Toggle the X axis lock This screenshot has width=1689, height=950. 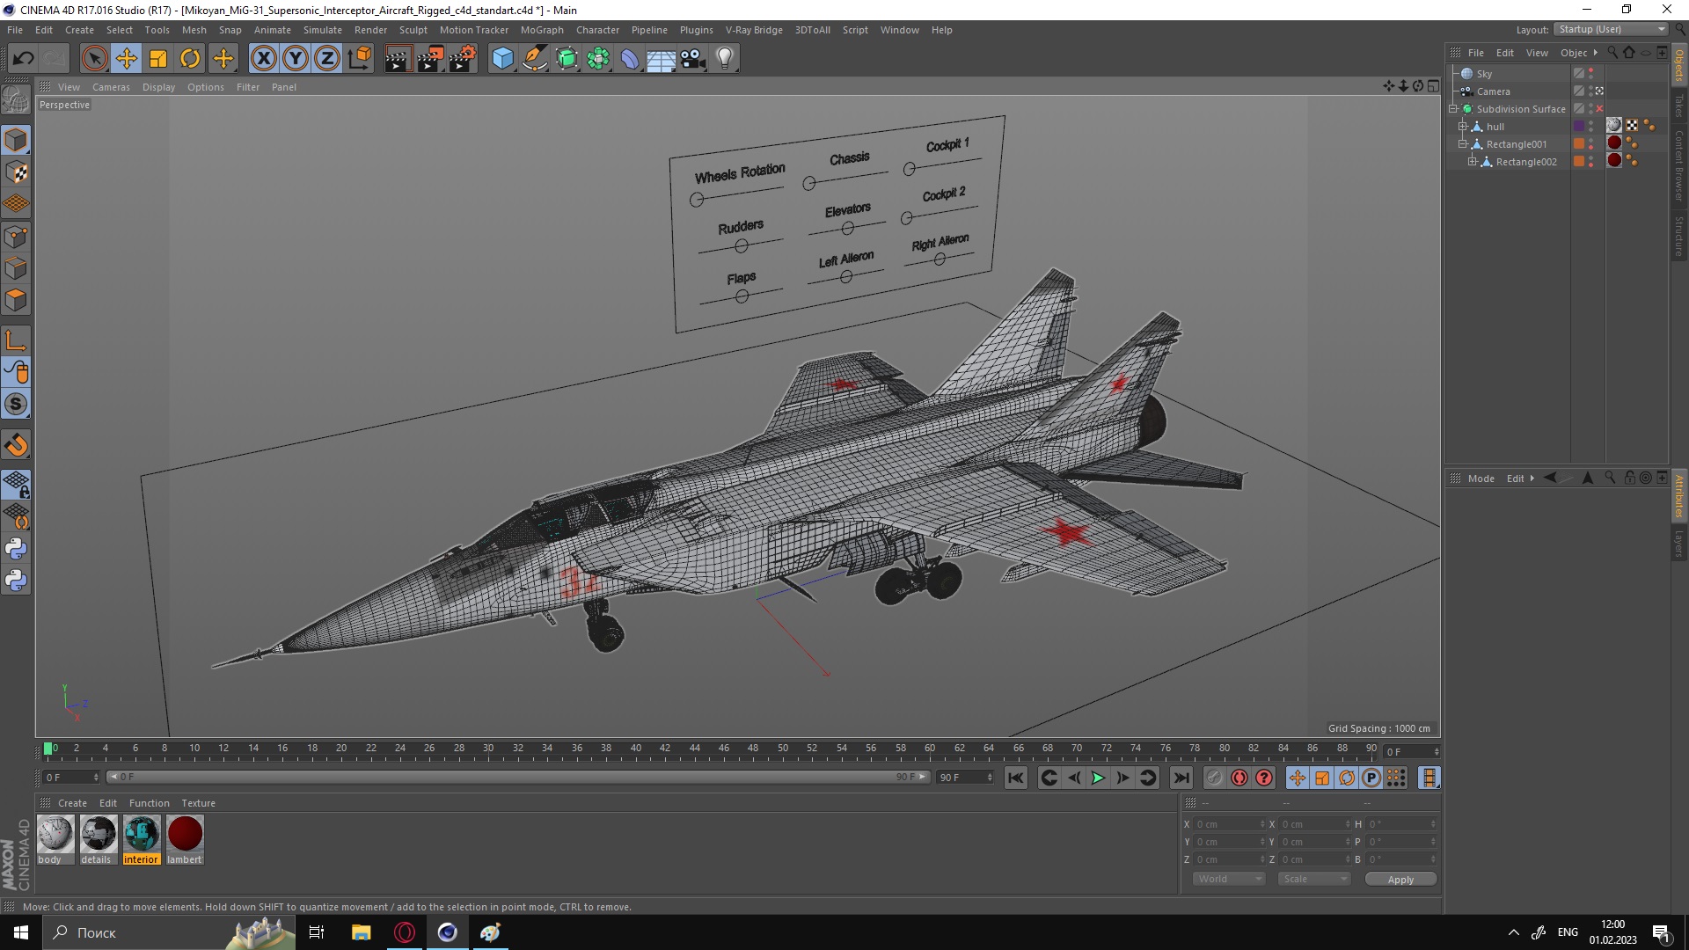(x=263, y=59)
